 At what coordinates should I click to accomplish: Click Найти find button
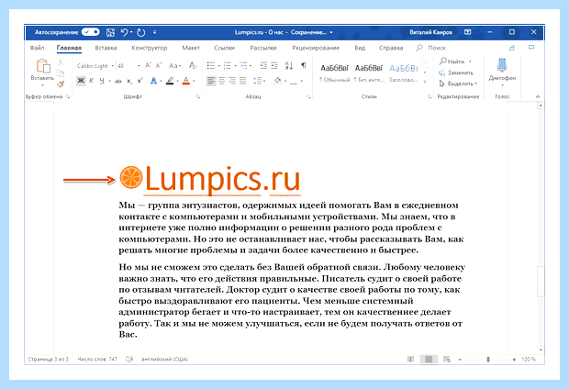(x=455, y=61)
